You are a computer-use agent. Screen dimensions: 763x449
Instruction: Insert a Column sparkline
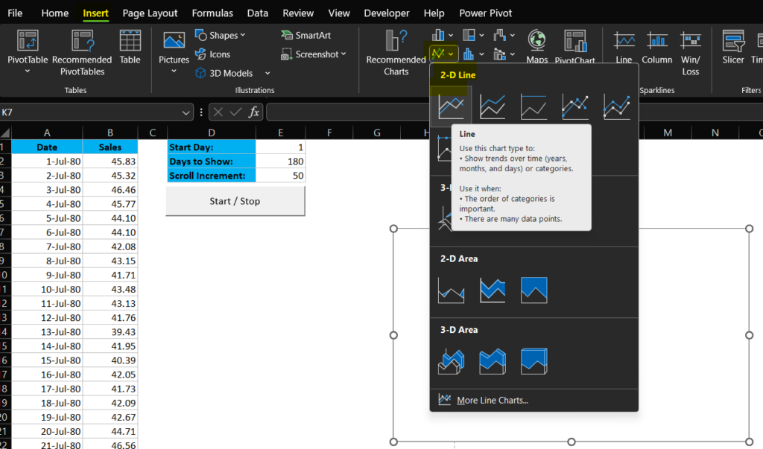[x=657, y=47]
